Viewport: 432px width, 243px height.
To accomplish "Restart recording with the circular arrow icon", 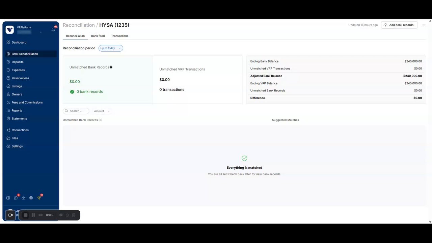I will coord(67,215).
